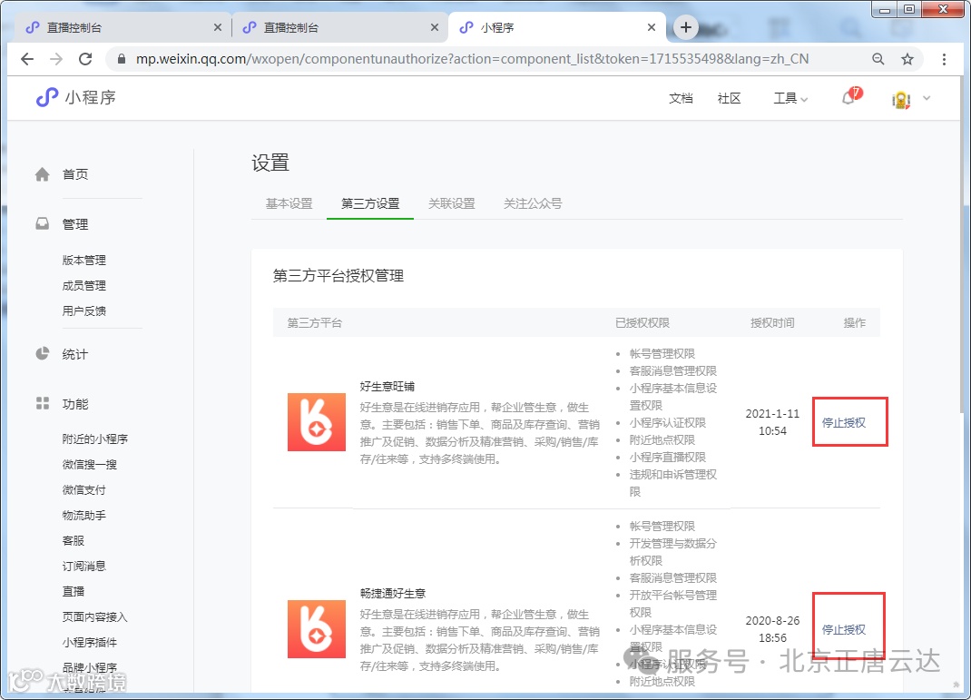Click the 功能 grid icon
Viewport: 971px width, 700px height.
(42, 403)
